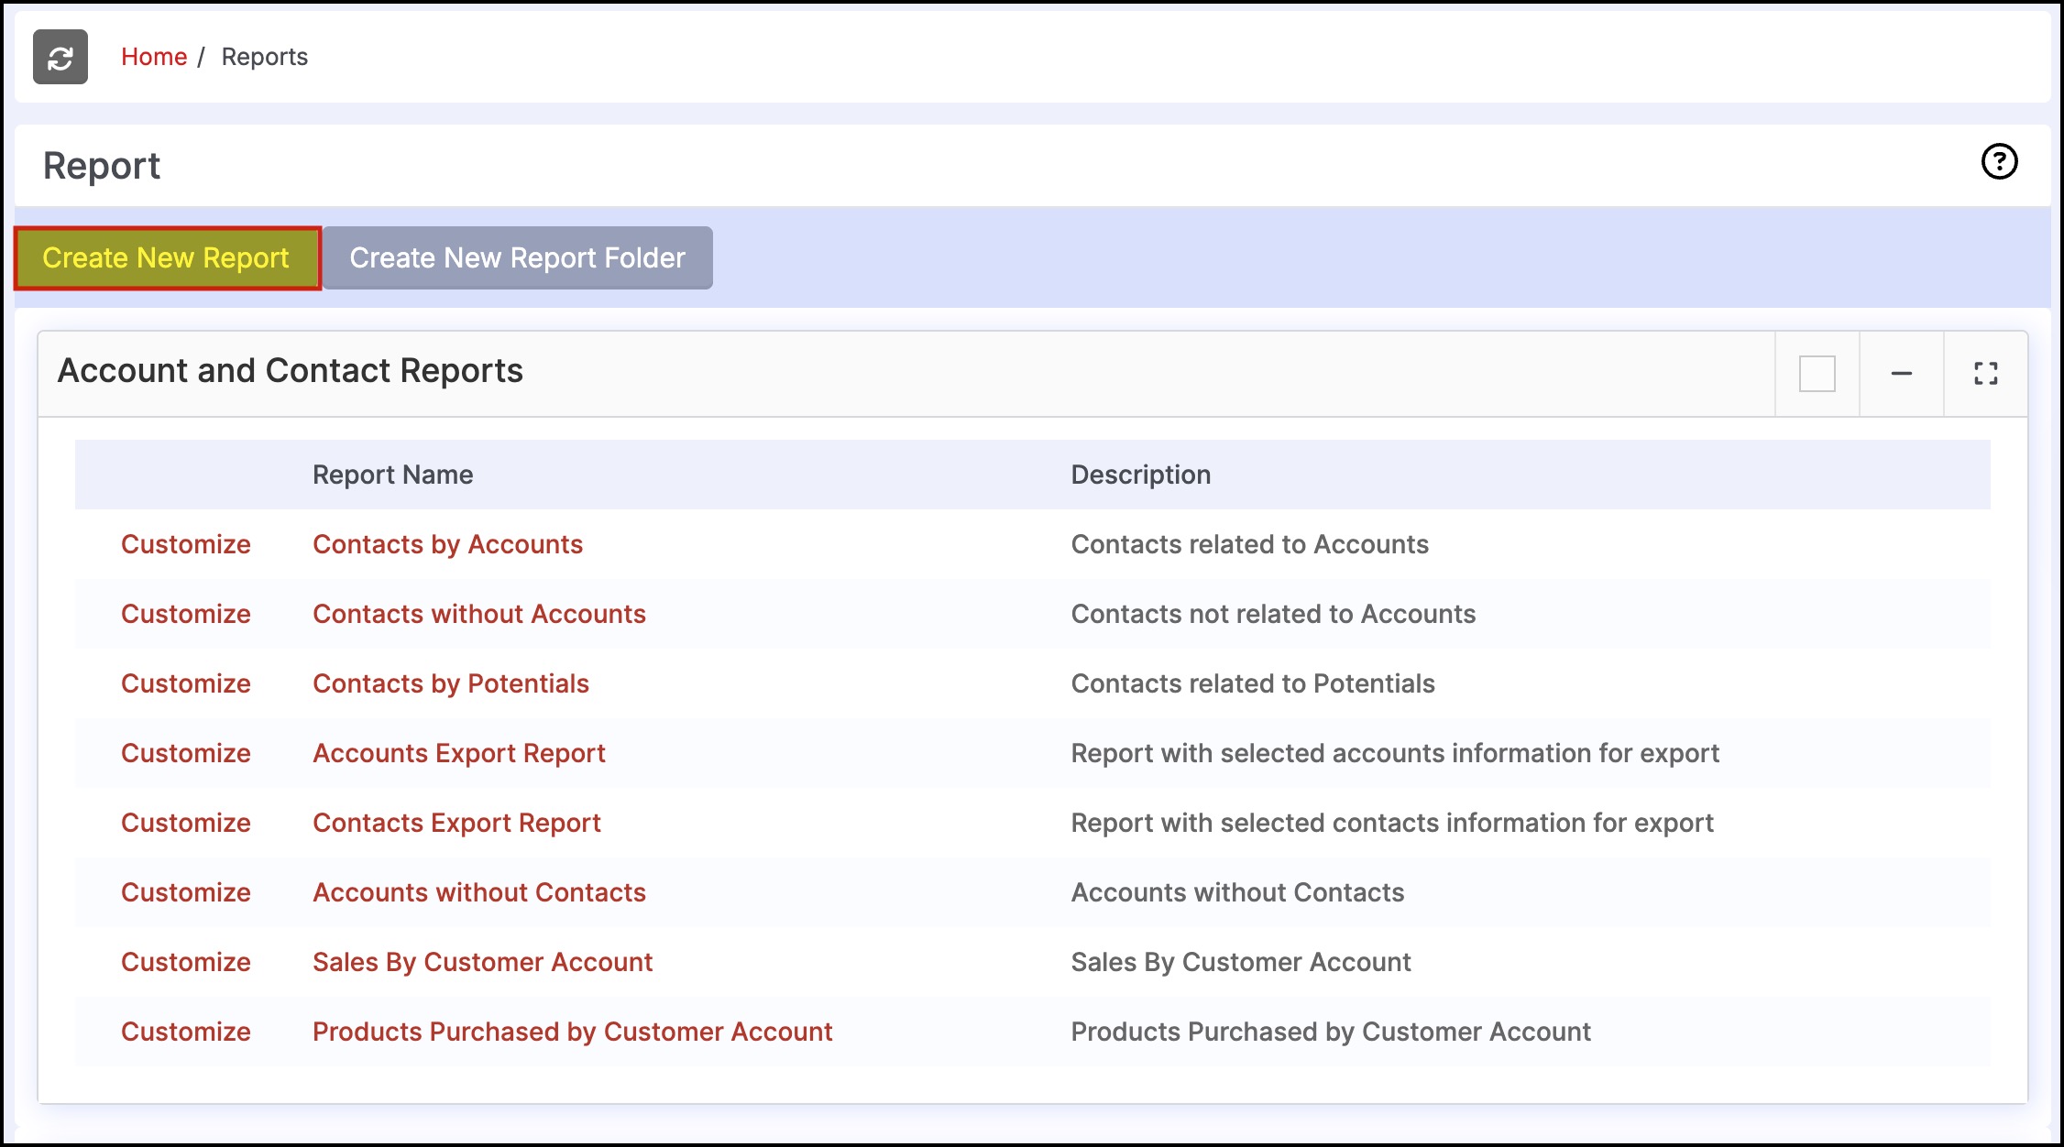Screen dimensions: 2064x1147
Task: Tick the Account and Contact Reports checkbox
Action: [1817, 374]
